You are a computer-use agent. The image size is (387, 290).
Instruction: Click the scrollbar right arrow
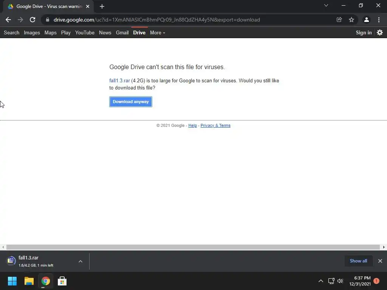pyautogui.click(x=384, y=247)
